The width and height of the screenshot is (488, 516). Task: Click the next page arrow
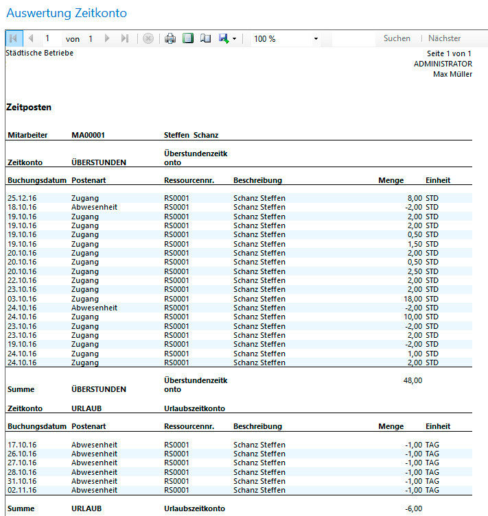(107, 38)
